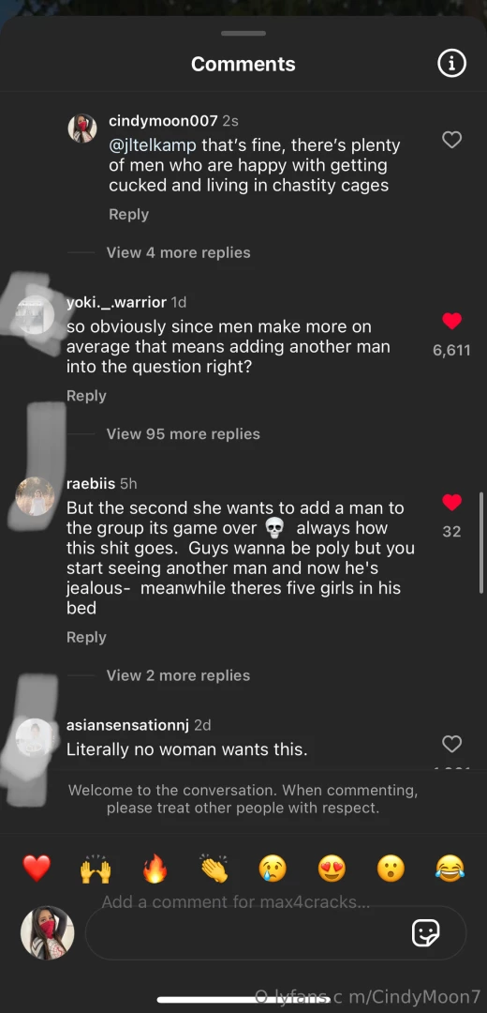
Task: Expand View 95 more replies
Action: pyautogui.click(x=184, y=434)
